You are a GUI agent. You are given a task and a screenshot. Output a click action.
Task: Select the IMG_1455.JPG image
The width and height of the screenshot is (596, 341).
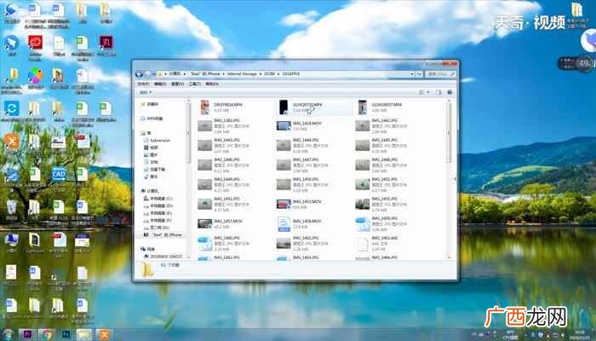[381, 204]
